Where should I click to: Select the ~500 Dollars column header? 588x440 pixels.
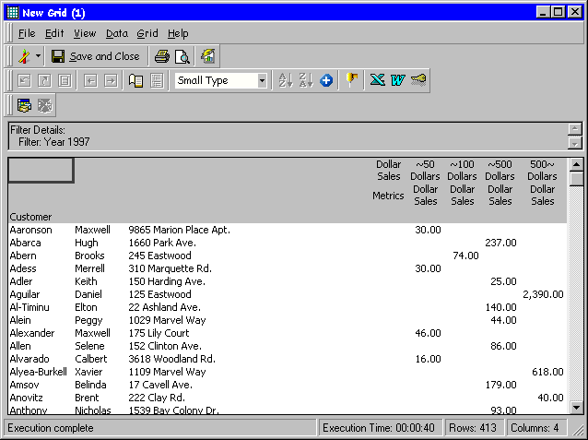[500, 171]
